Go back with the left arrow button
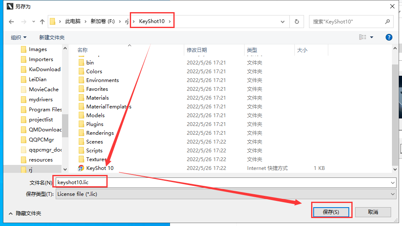 (11, 22)
